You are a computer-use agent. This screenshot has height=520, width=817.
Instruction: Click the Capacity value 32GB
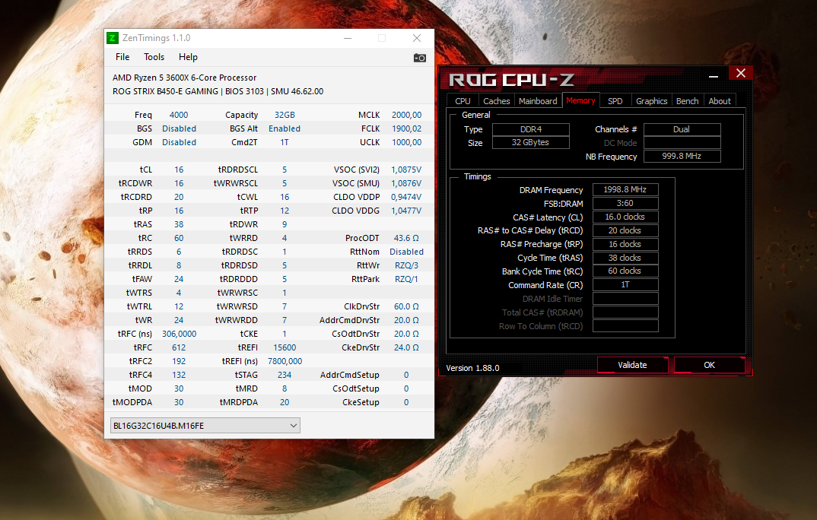tap(285, 115)
